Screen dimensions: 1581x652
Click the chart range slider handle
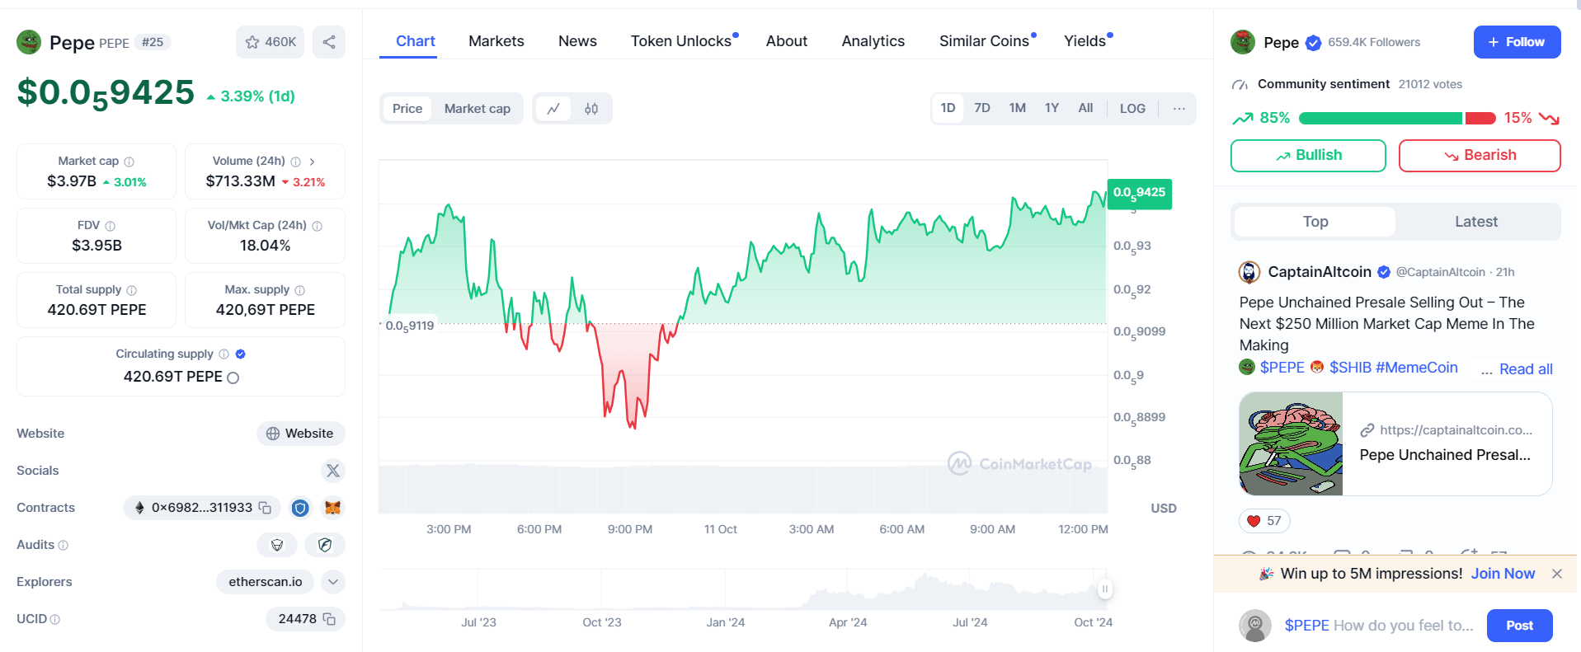click(1104, 589)
